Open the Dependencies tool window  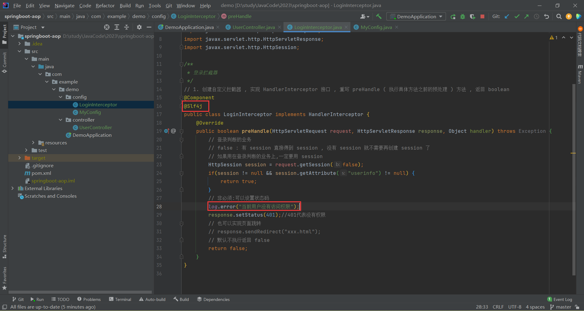(x=213, y=299)
